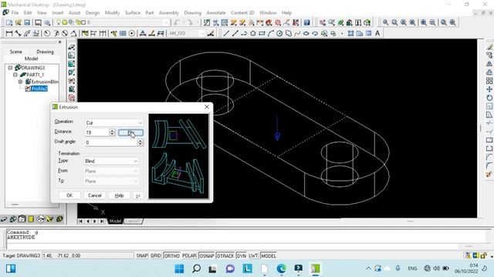494x277 pixels.
Task: Click Cancel in Extrusion dialog
Action: 94,195
